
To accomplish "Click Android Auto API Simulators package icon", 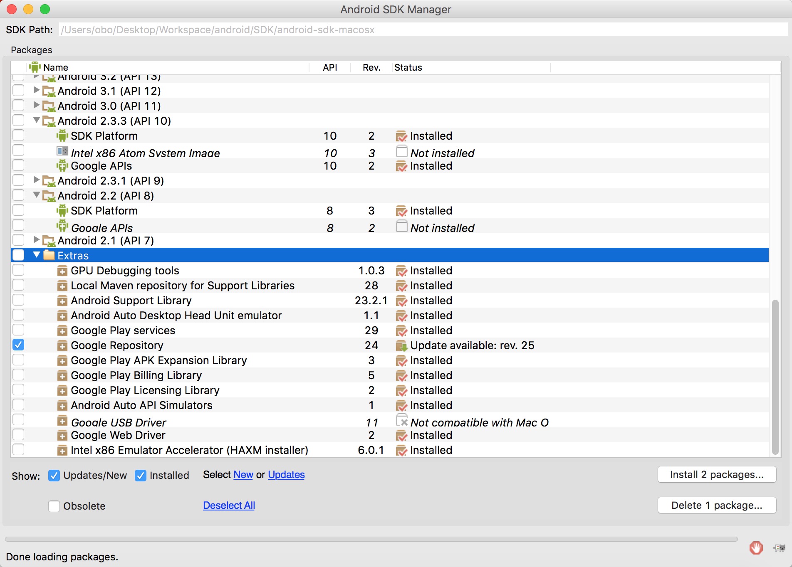I will 62,406.
